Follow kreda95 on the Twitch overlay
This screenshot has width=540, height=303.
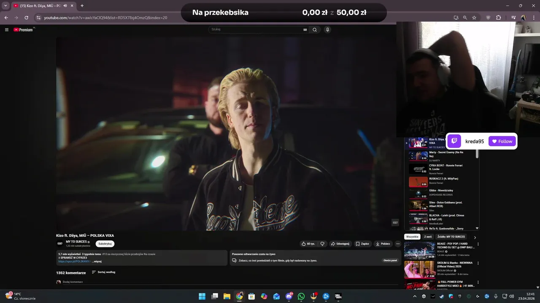click(502, 141)
